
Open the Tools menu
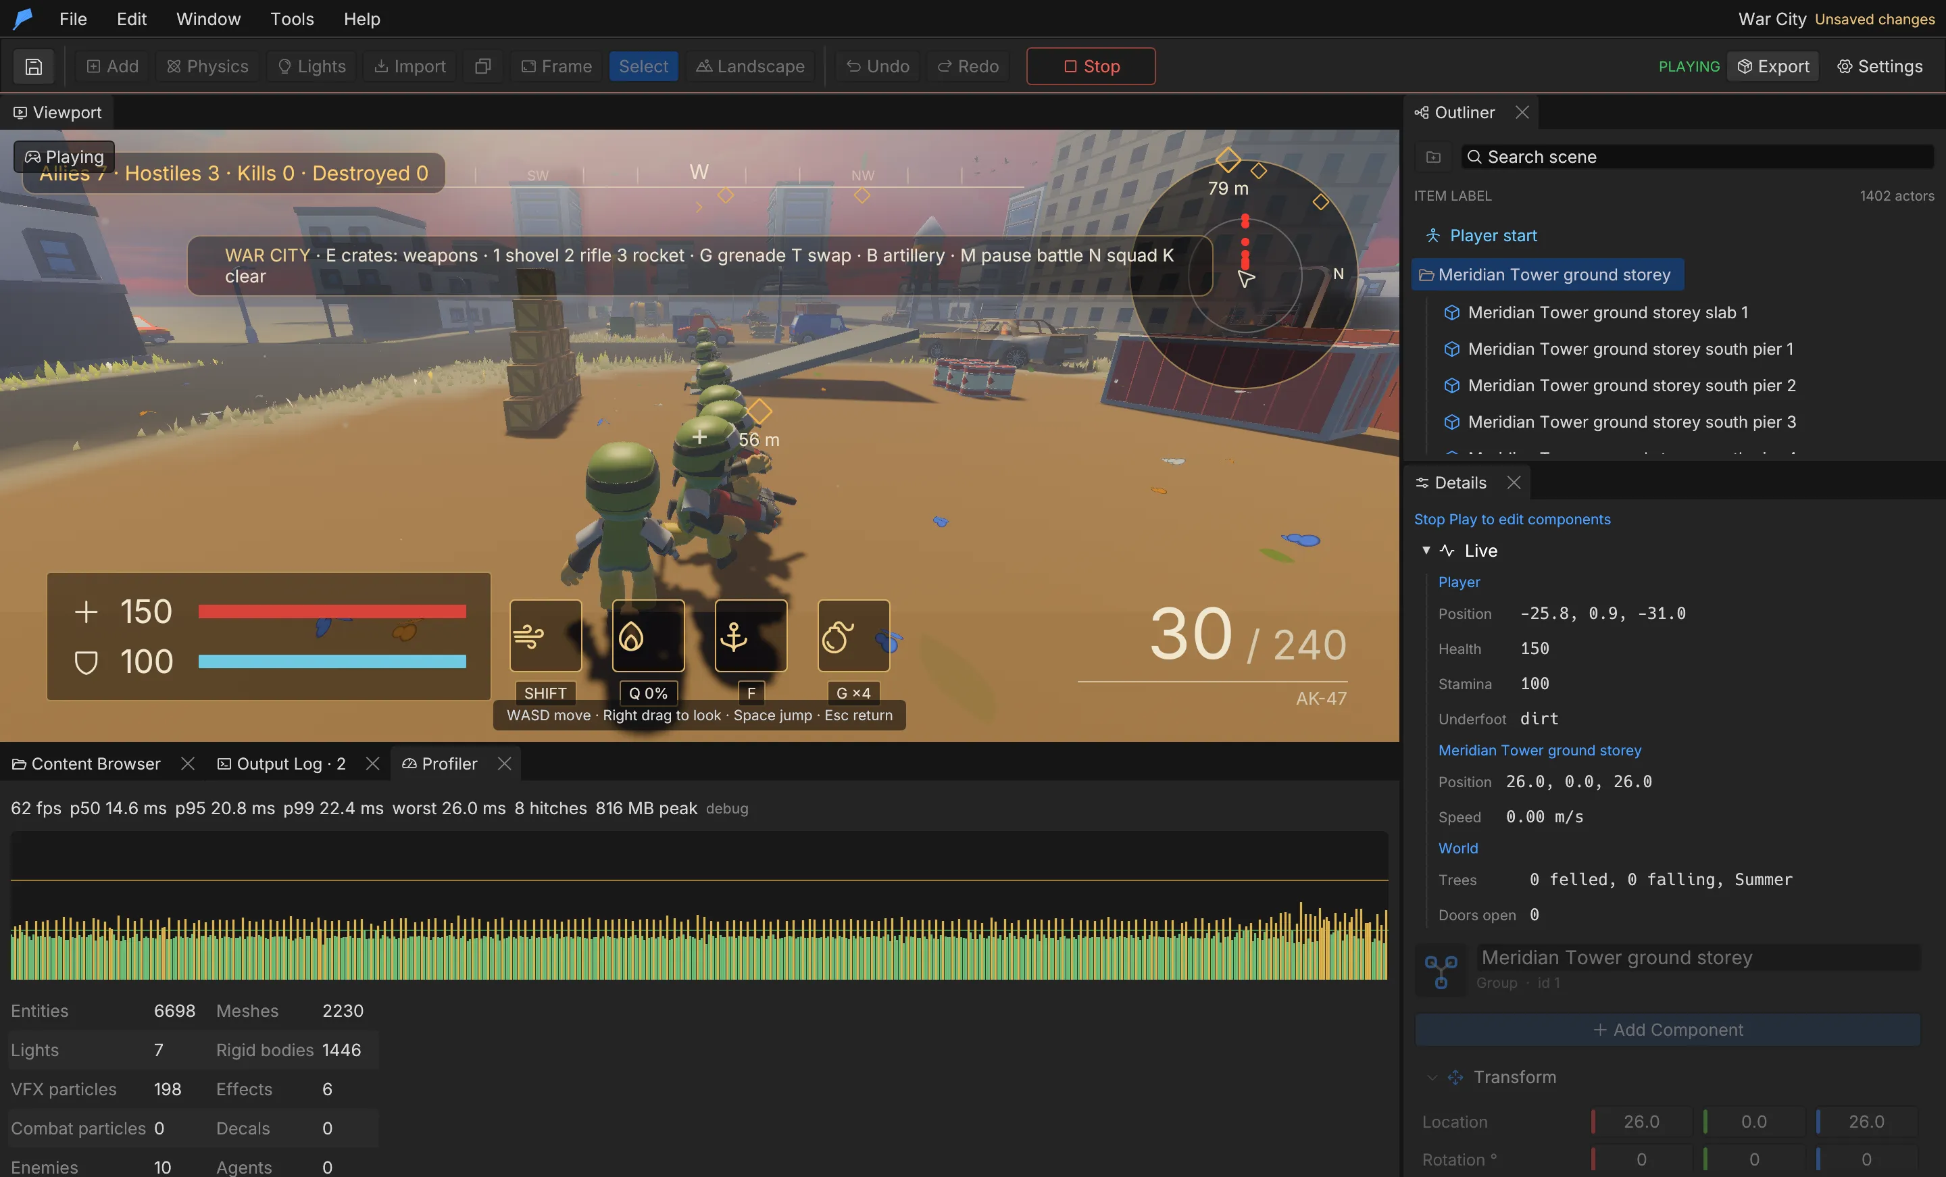pos(292,19)
